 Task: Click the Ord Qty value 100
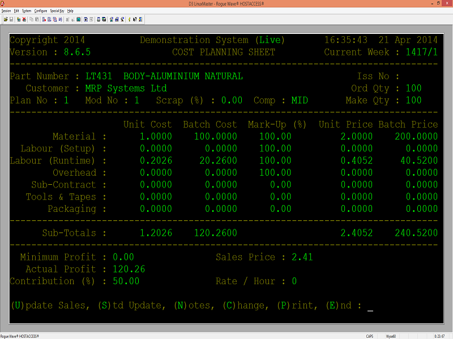coord(413,88)
